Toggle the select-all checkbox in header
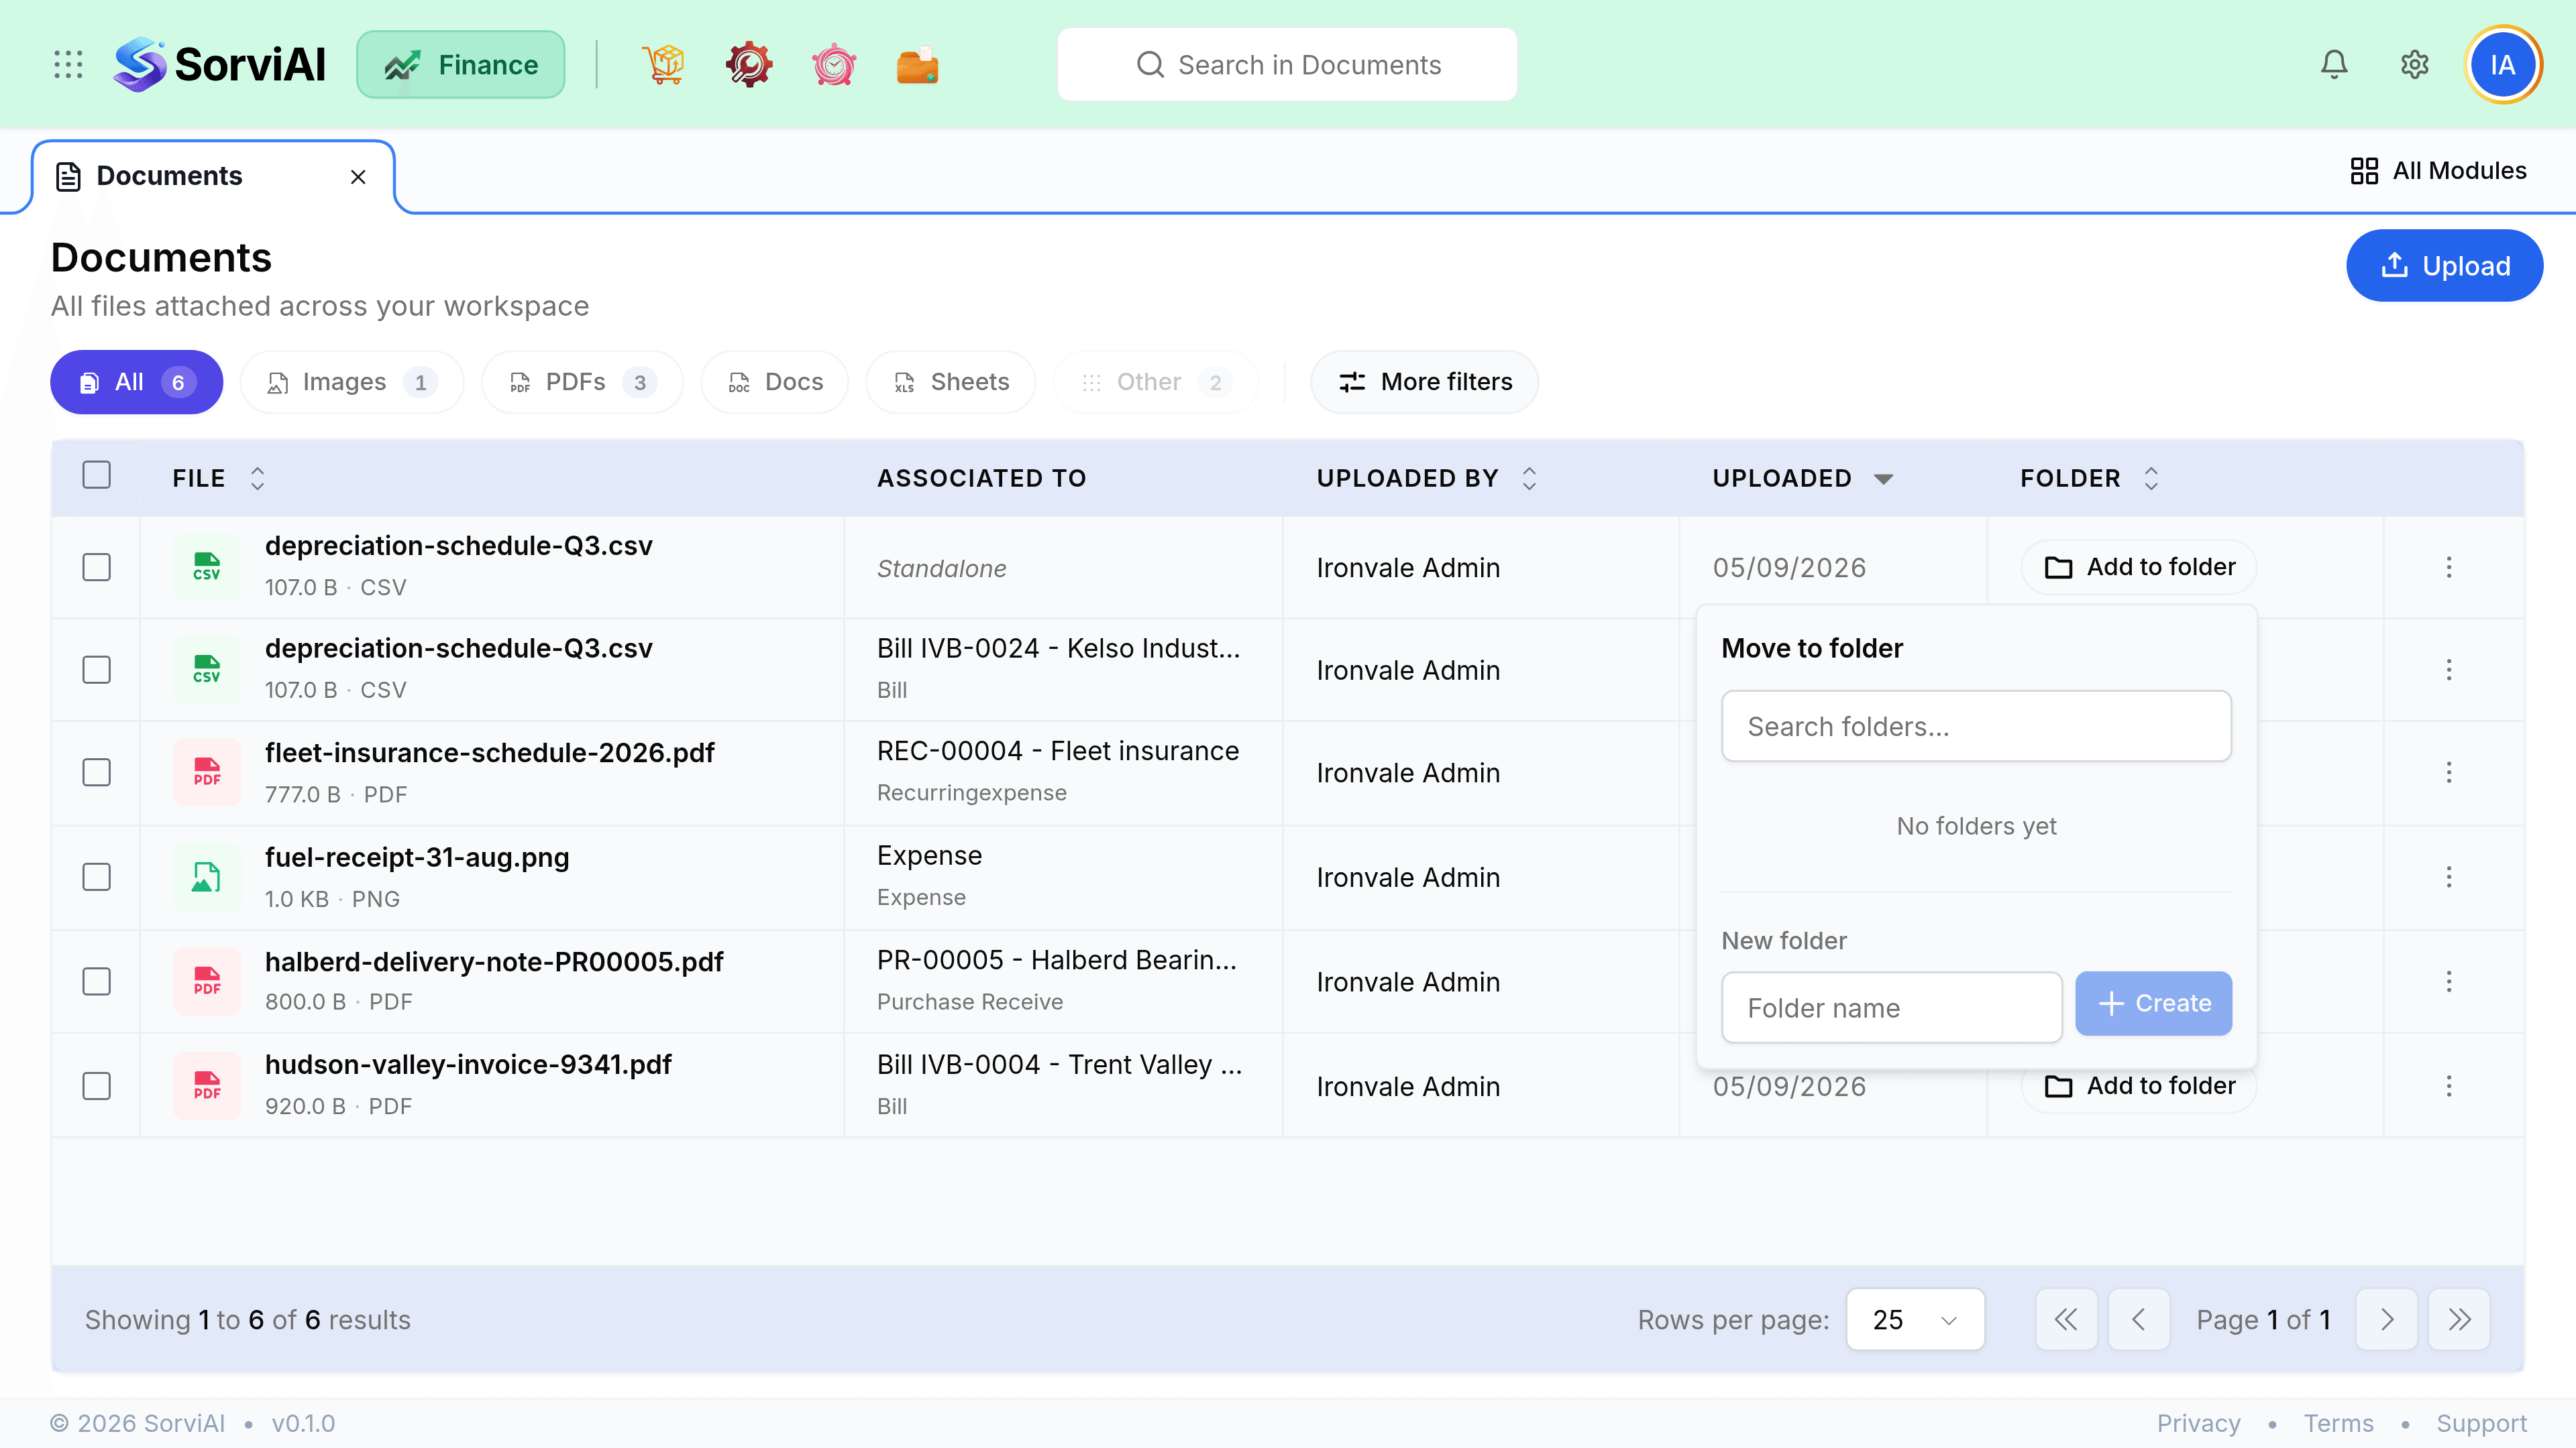 pos(96,475)
